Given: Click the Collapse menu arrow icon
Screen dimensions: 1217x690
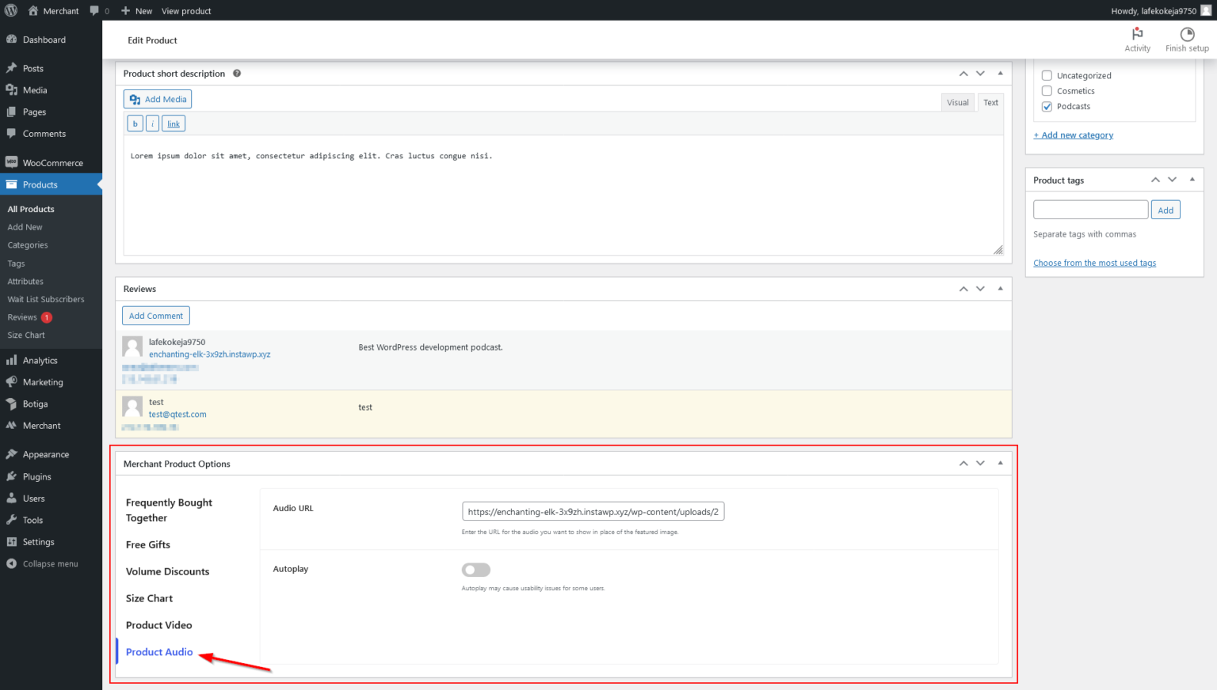Looking at the screenshot, I should [11, 563].
